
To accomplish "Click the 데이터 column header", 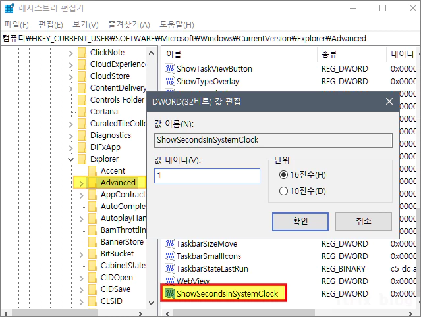I will coord(402,54).
